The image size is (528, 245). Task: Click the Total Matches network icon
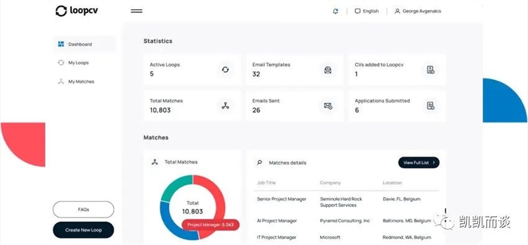pos(225,106)
